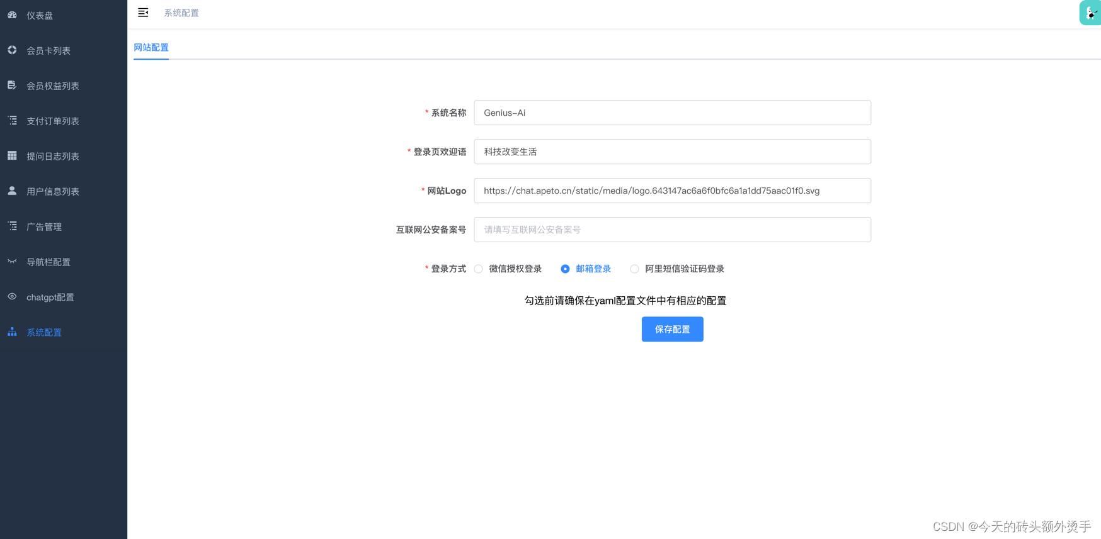Focus the 系统名称 input field
The image size is (1101, 539).
672,113
